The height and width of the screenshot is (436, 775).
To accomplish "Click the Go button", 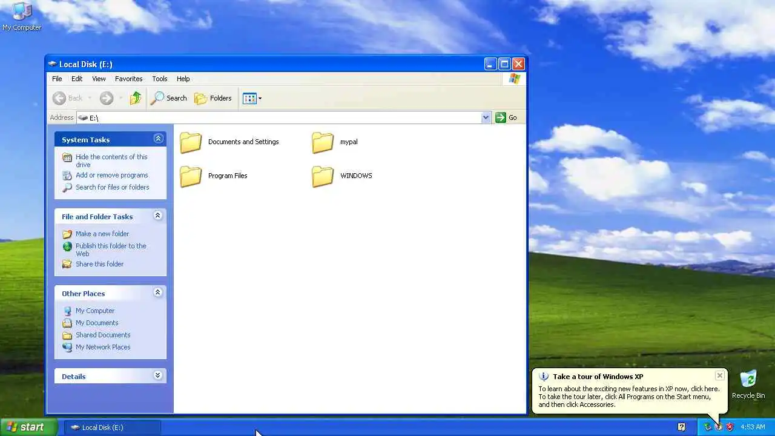I will pos(507,117).
